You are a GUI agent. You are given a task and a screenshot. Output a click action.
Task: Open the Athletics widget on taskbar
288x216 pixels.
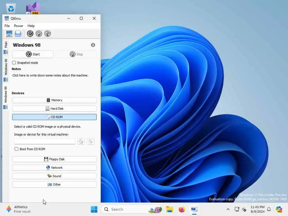[x=18, y=209]
